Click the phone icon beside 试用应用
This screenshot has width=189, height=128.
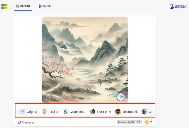click(x=171, y=6)
